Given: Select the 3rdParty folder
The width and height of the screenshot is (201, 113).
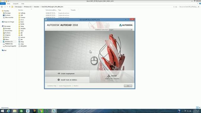Looking at the screenshot, I should pos(23,13).
